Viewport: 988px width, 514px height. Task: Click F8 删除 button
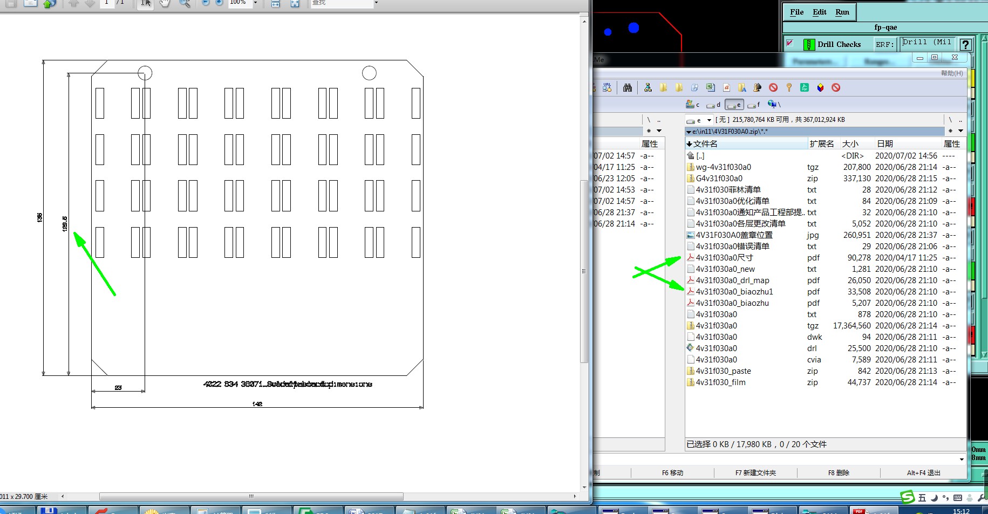coord(839,473)
